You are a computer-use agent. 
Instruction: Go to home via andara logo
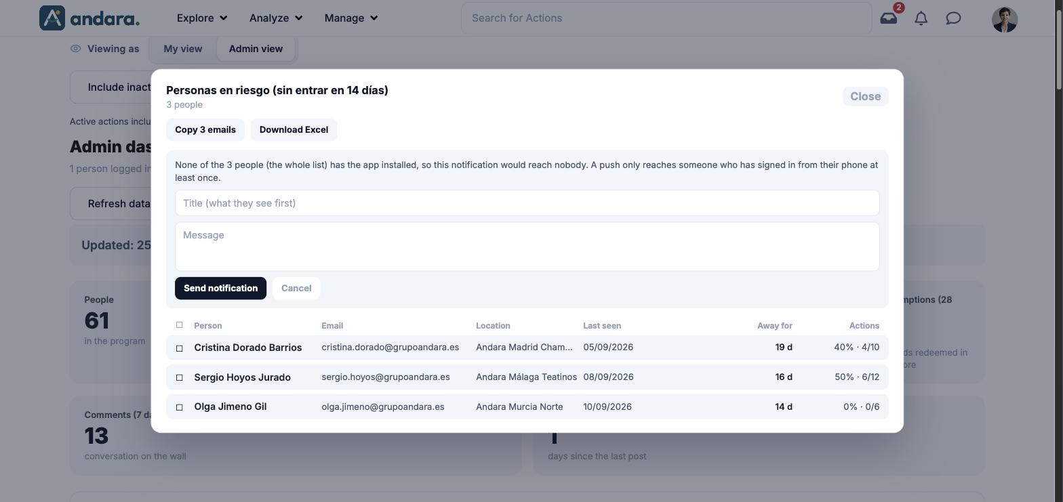tap(89, 18)
